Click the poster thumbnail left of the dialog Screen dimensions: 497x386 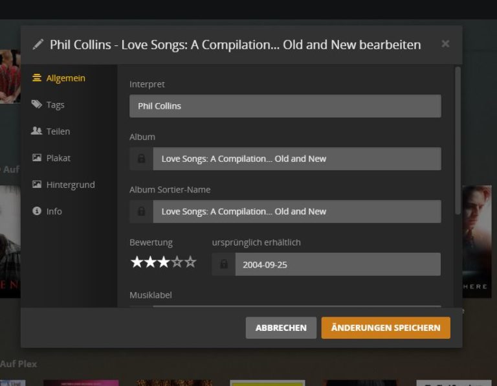[x=10, y=242]
